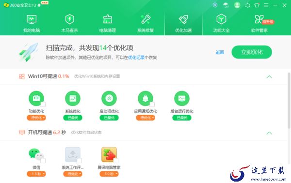Open 待优化 dropdown under 应用通知优化
This screenshot has height=183, width=291.
tap(145, 118)
